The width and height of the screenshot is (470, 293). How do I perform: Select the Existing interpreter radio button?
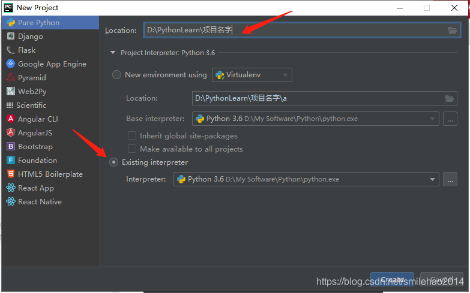[x=113, y=162]
